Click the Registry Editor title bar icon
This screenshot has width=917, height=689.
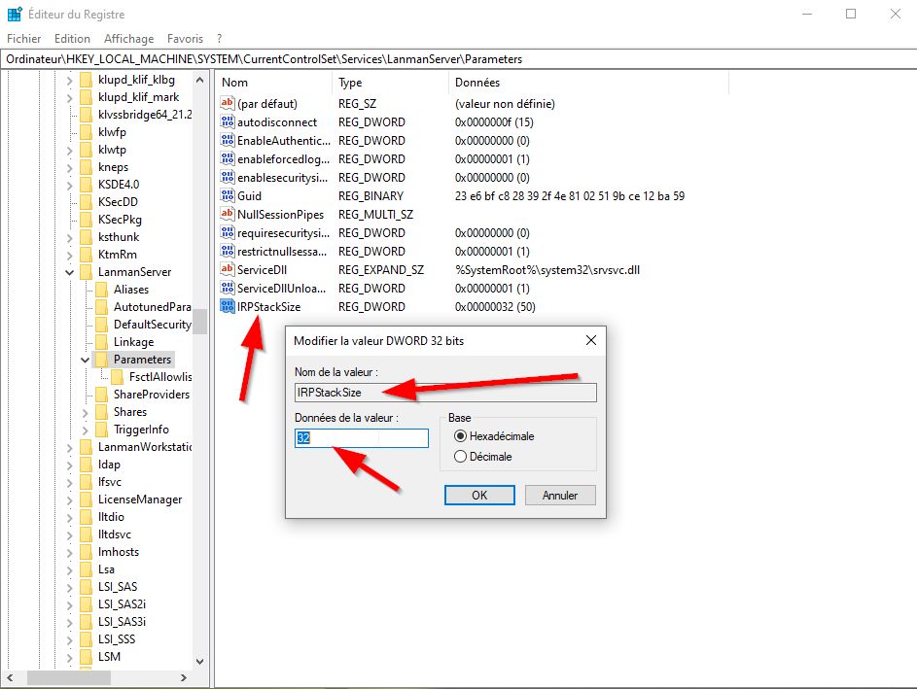click(x=15, y=14)
